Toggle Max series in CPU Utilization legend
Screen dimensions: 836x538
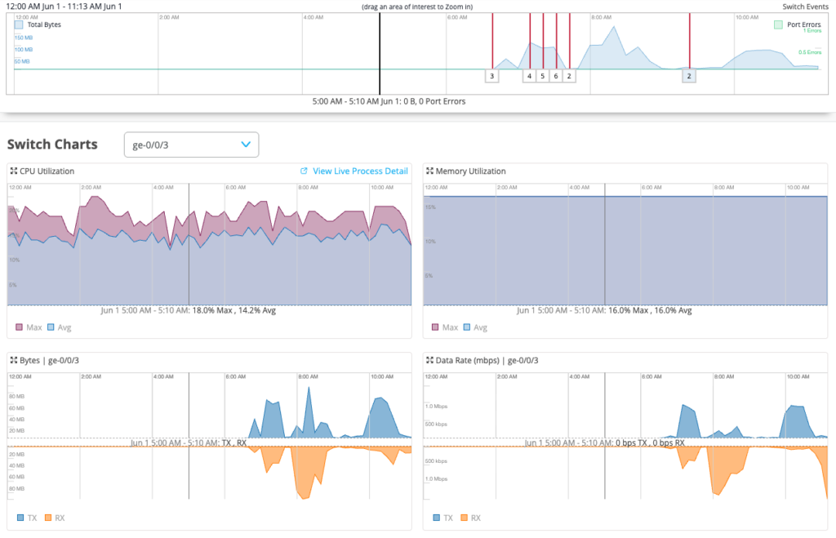click(x=29, y=327)
